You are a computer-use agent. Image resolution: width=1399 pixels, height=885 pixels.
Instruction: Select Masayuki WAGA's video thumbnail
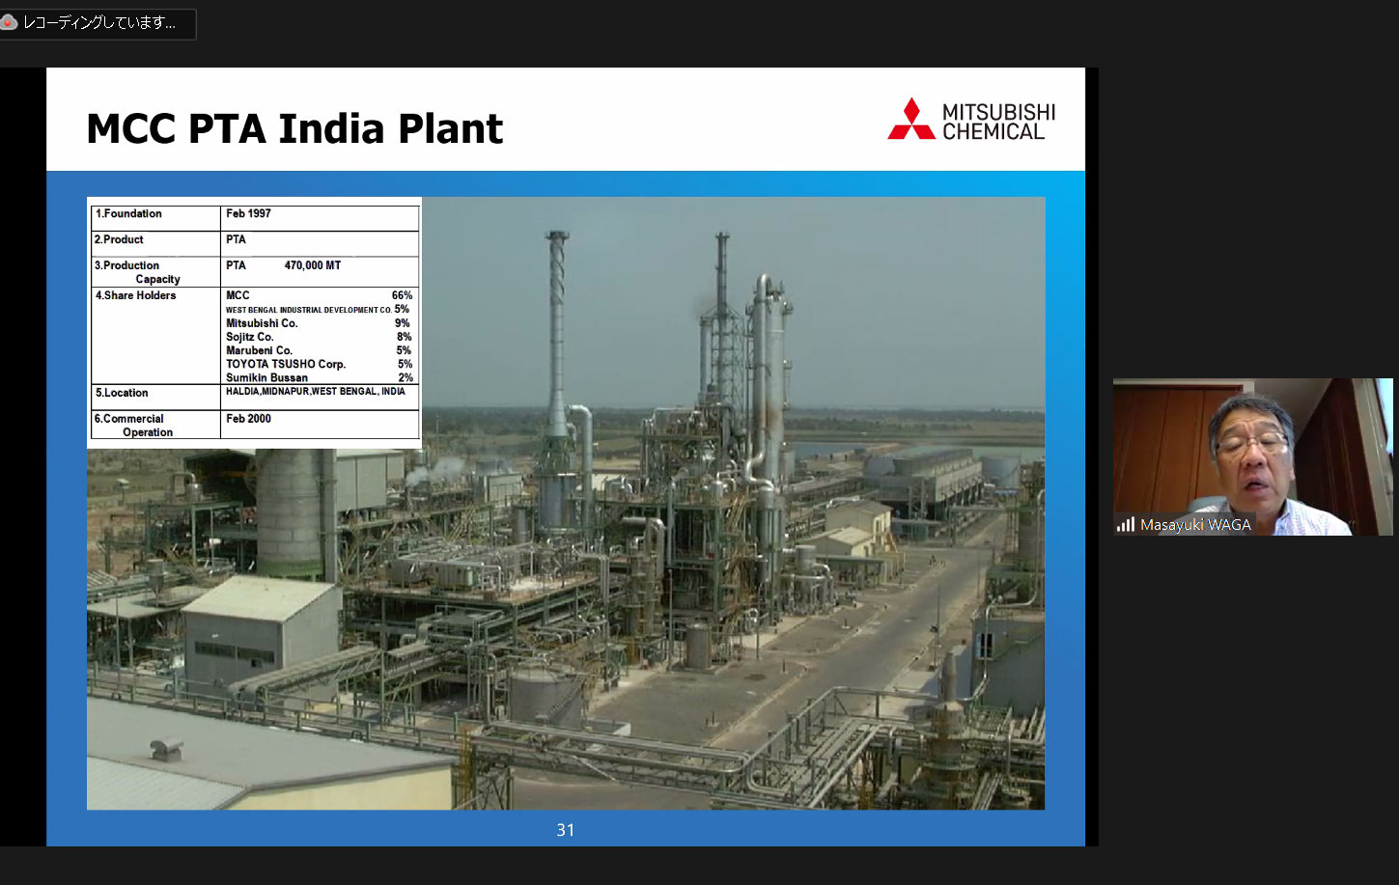click(1252, 456)
